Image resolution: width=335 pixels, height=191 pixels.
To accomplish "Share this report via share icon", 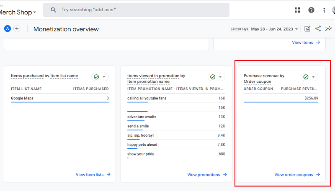I will (318, 29).
